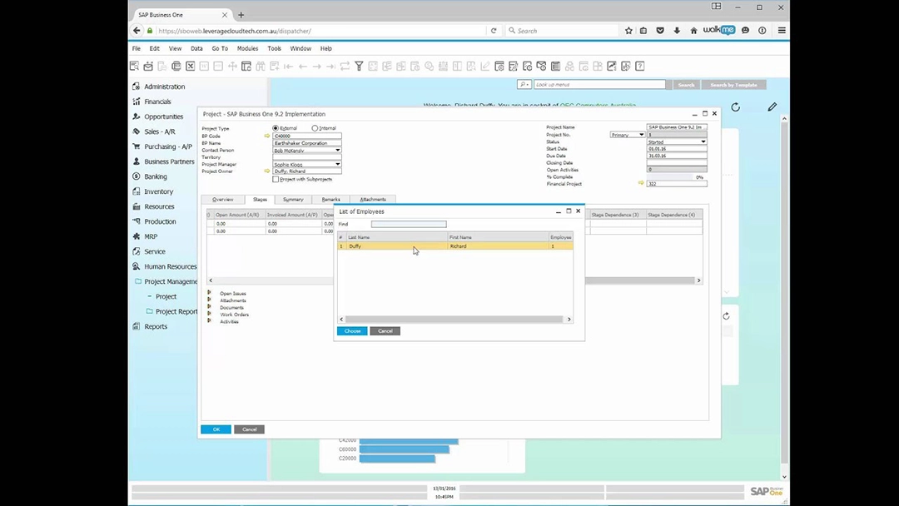Select the External project type radio button

coord(276,128)
